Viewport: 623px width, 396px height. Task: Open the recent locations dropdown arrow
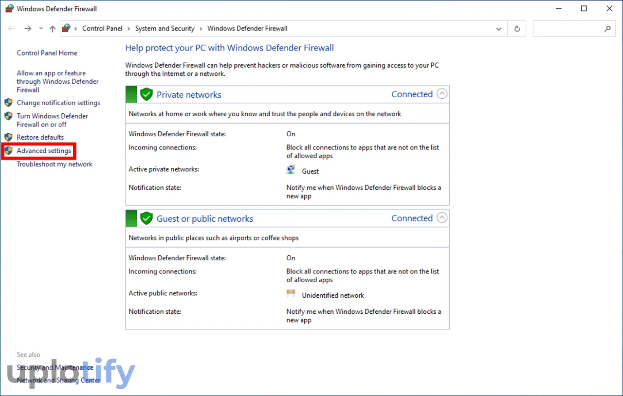click(x=41, y=29)
